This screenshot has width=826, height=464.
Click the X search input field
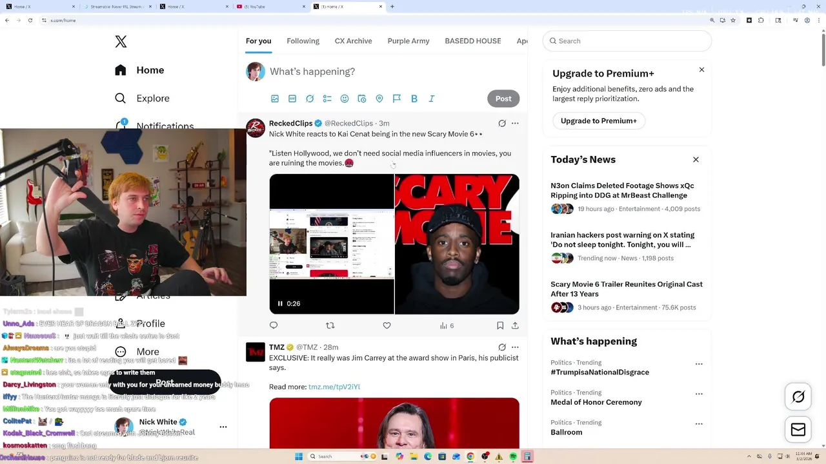point(627,41)
